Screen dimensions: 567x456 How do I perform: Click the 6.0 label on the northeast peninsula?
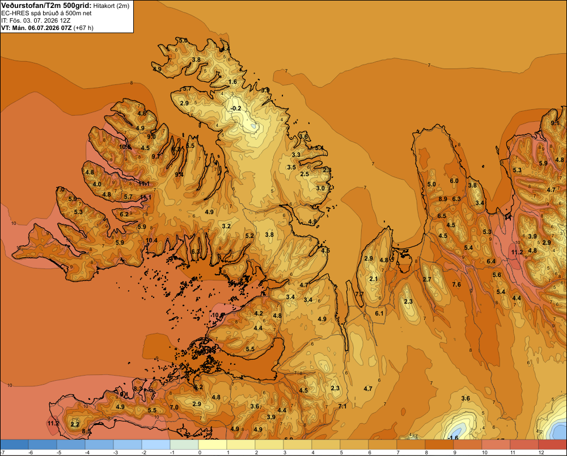454,181
